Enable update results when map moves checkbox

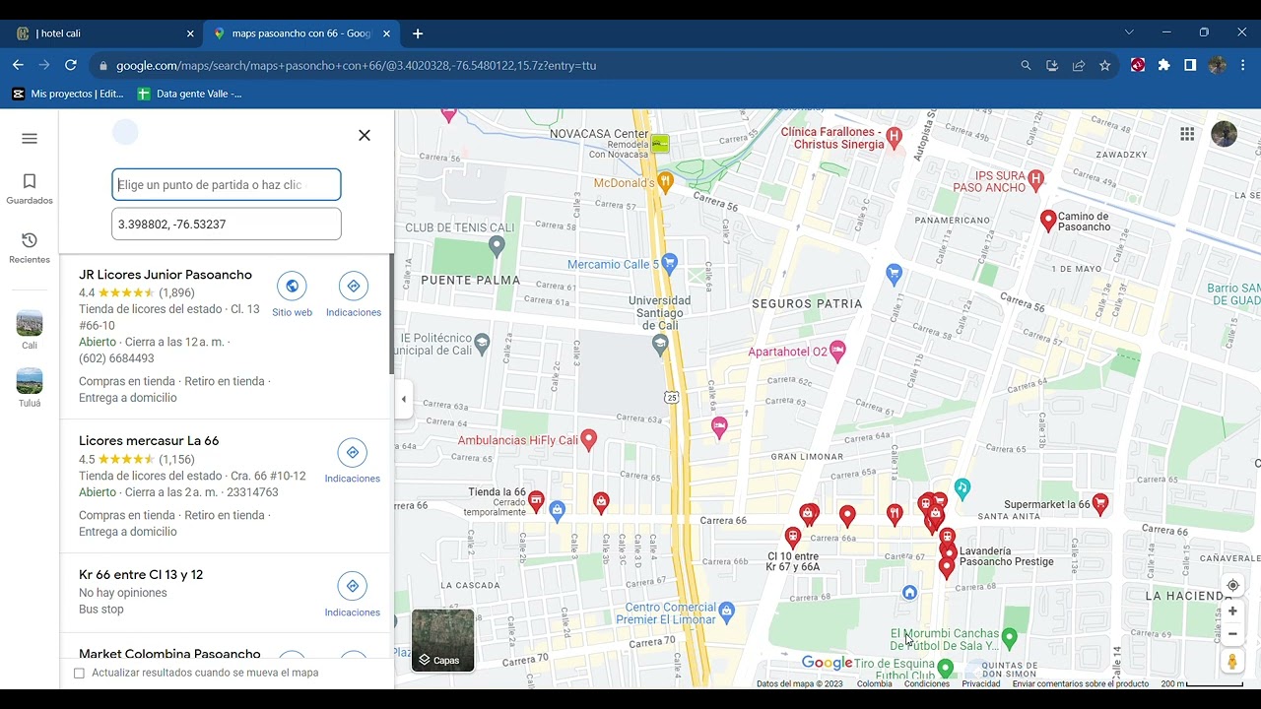pos(79,673)
